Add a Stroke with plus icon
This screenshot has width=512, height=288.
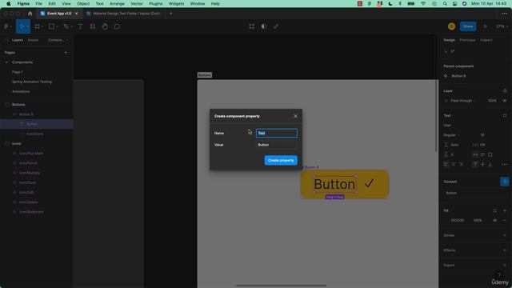coord(505,235)
